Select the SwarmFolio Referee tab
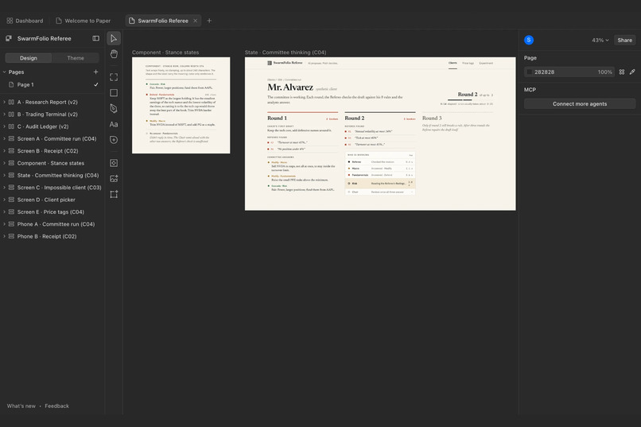641x427 pixels. coord(162,21)
